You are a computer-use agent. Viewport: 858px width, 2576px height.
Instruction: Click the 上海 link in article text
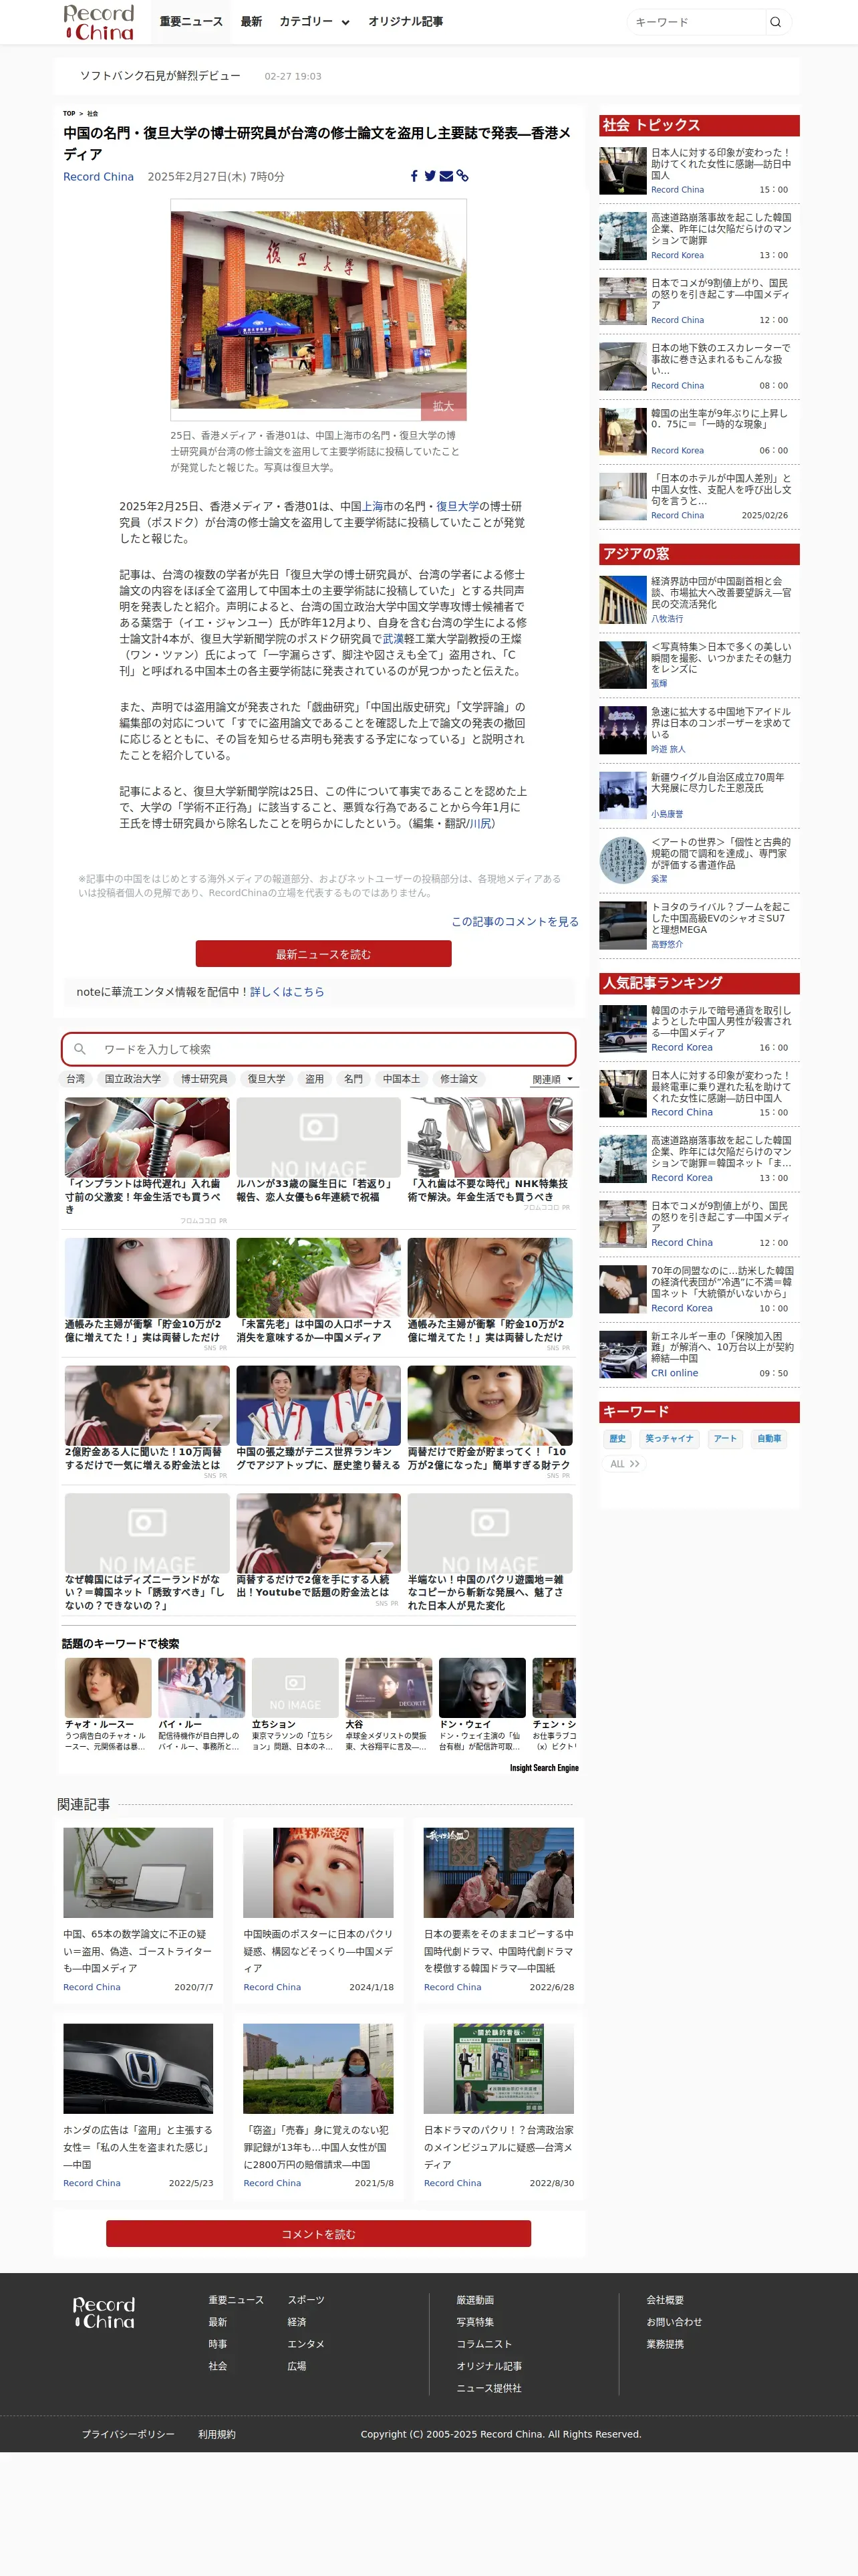[372, 506]
